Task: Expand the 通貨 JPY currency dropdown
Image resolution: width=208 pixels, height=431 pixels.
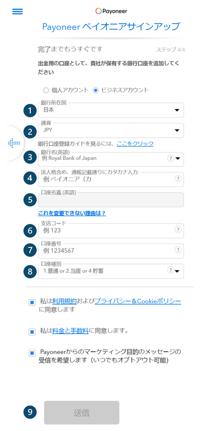Action: 111,130
